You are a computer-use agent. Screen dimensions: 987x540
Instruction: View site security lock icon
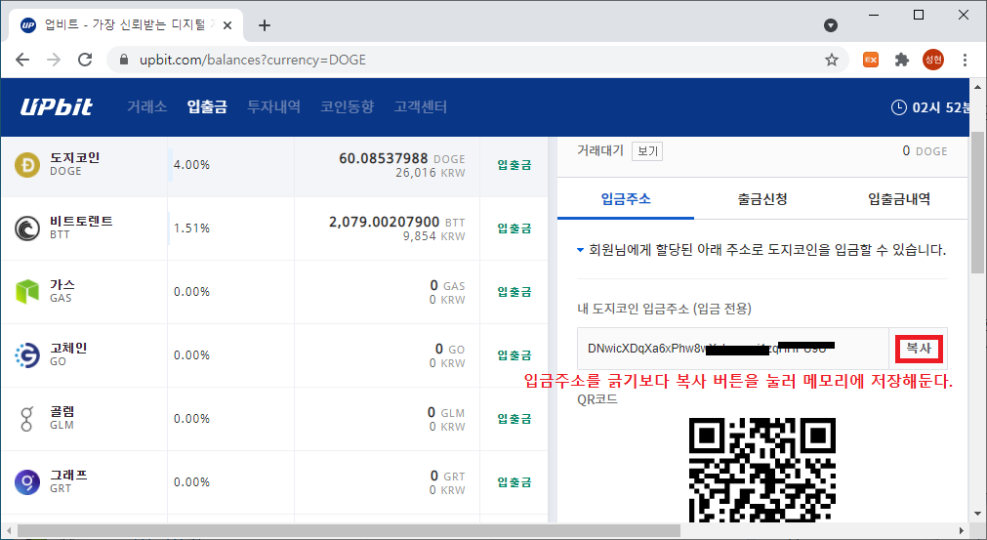point(124,60)
